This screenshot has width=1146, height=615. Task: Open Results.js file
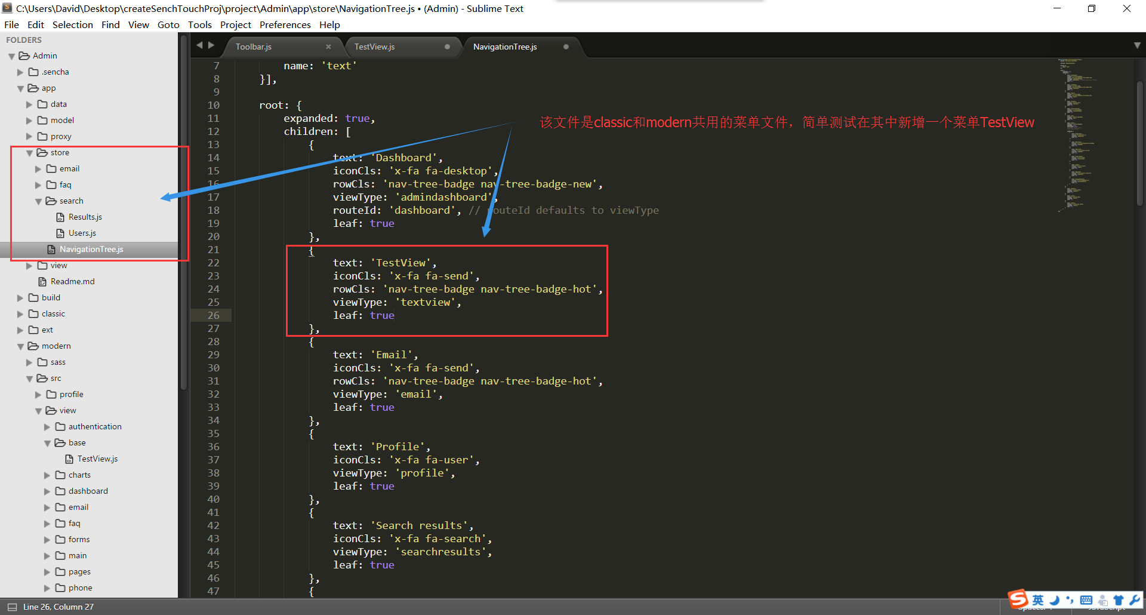[x=85, y=217]
